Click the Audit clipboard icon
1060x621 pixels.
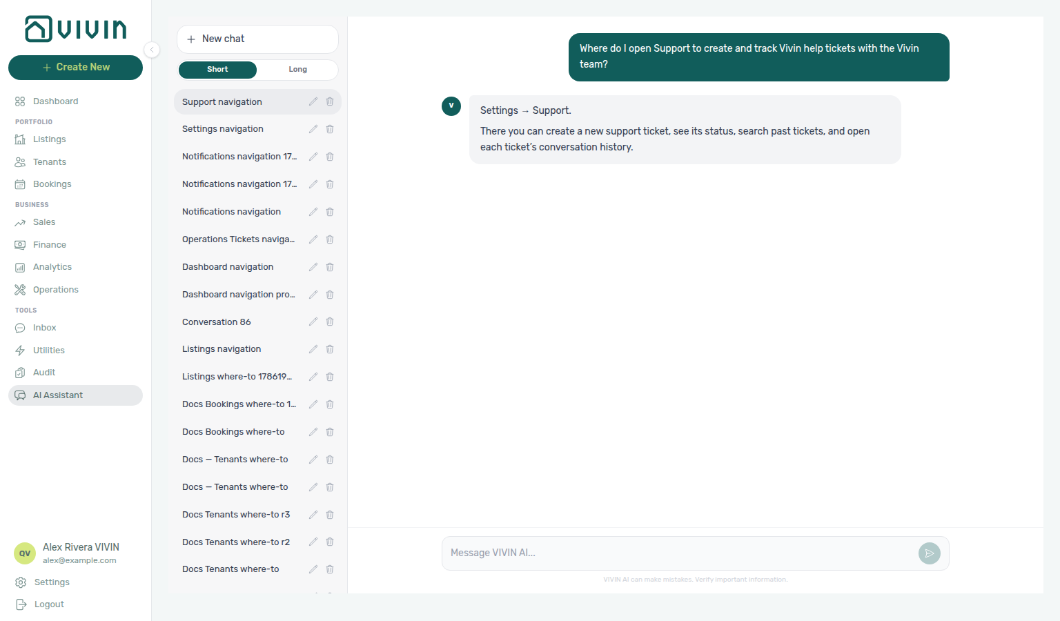click(x=20, y=373)
